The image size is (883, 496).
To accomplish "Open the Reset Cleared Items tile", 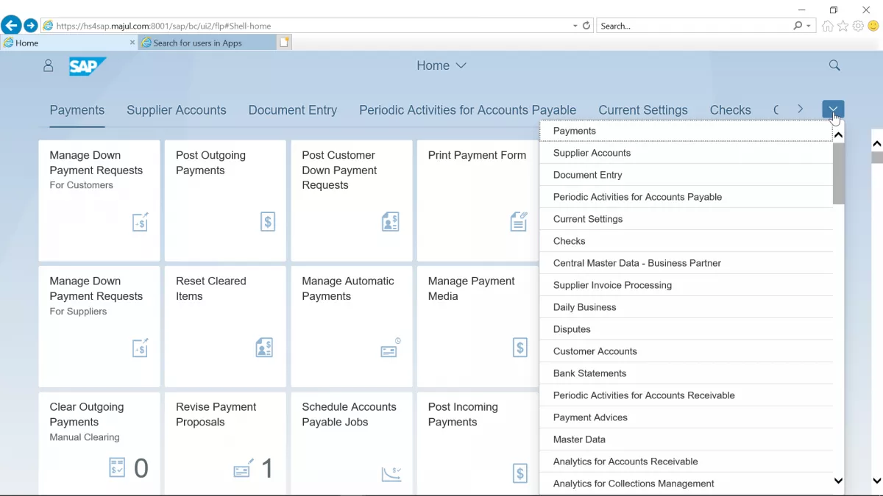I will coord(225,326).
